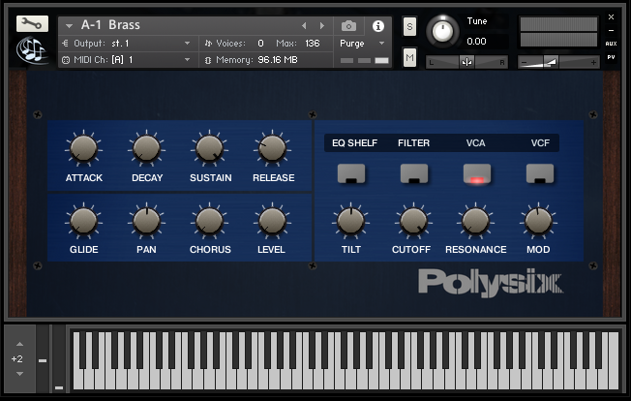Solo the instrument with S button

409,25
